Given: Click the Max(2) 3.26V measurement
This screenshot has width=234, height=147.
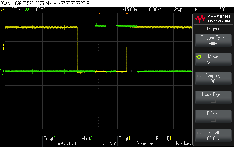Looking at the screenshot, I should [x=99, y=141].
